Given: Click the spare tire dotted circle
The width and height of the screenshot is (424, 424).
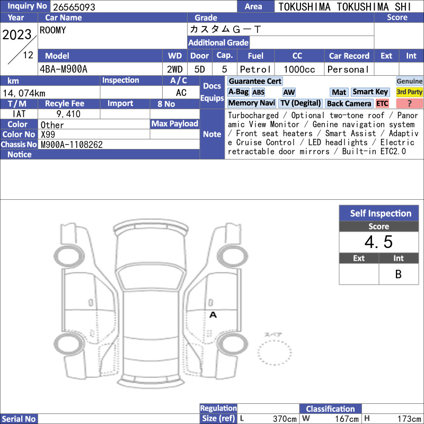Looking at the screenshot, I should [x=275, y=352].
